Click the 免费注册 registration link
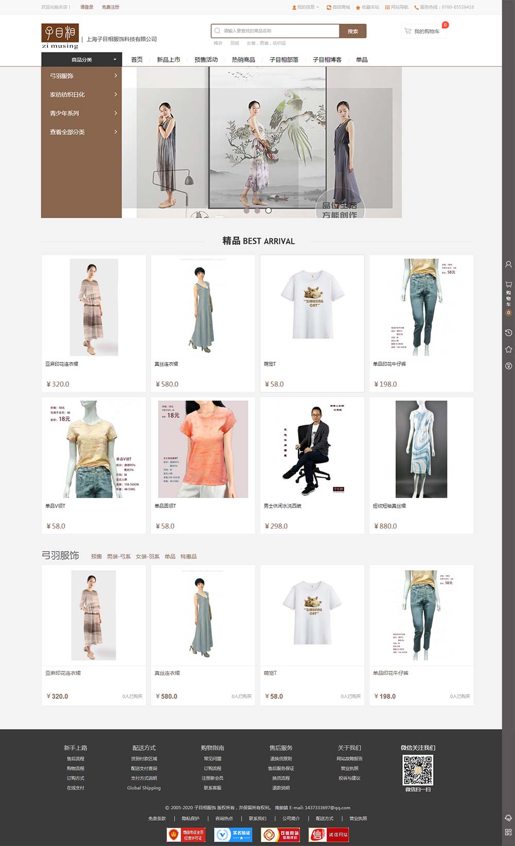 pos(110,7)
